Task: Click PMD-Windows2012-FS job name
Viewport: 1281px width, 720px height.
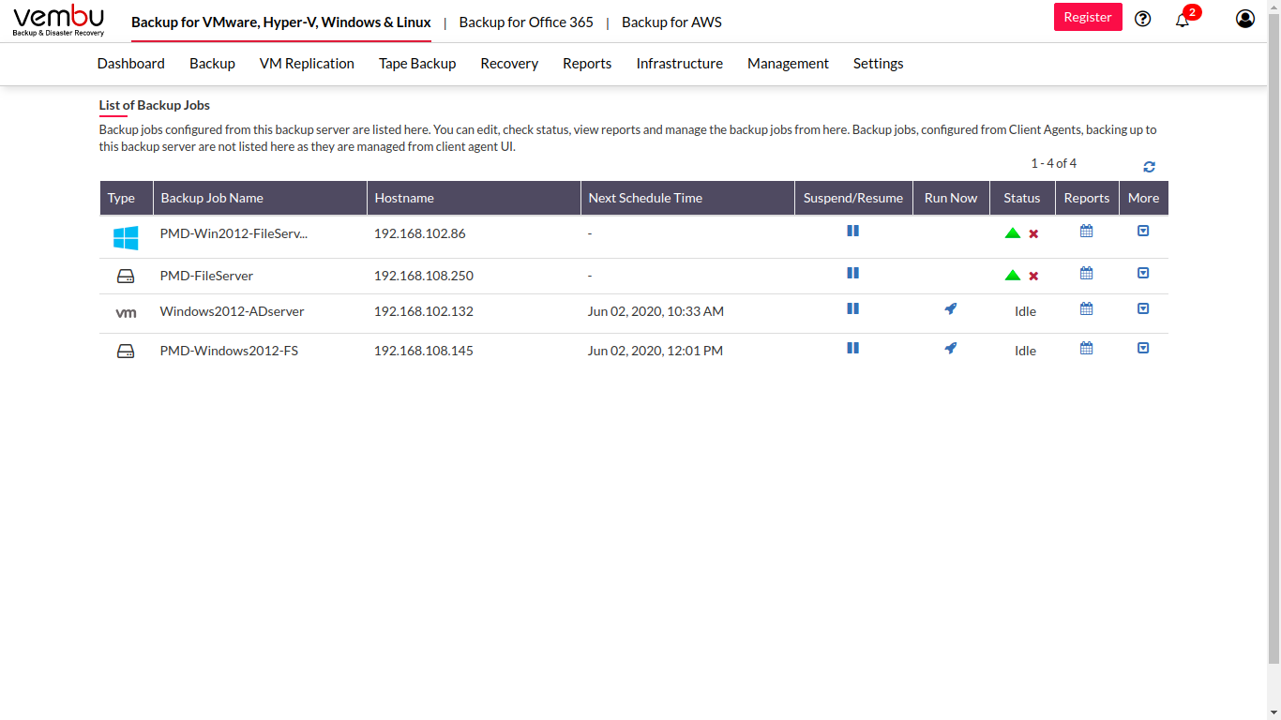Action: point(229,351)
